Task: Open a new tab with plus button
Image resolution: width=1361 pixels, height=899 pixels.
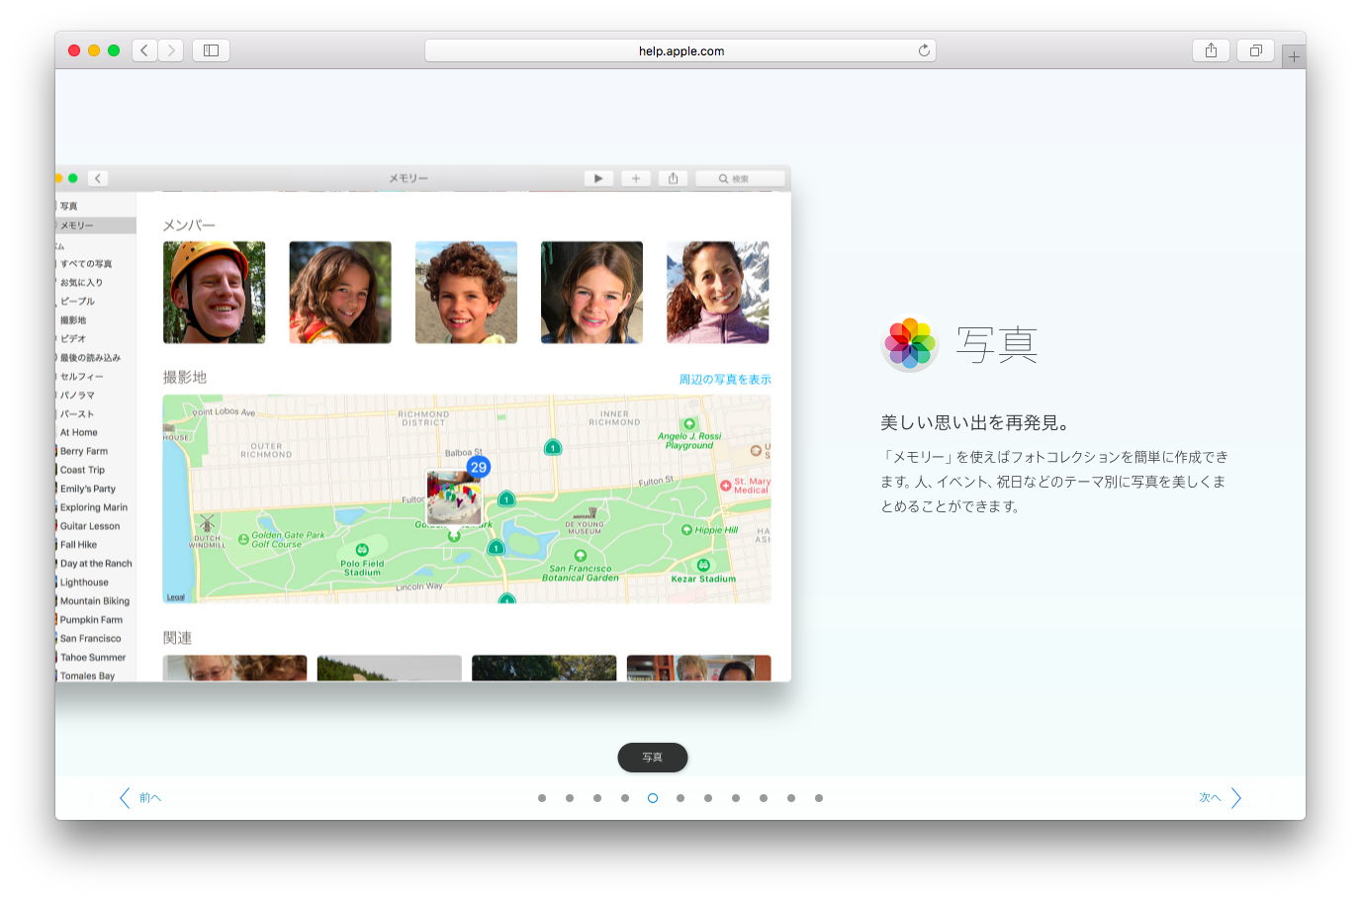Action: (1294, 57)
